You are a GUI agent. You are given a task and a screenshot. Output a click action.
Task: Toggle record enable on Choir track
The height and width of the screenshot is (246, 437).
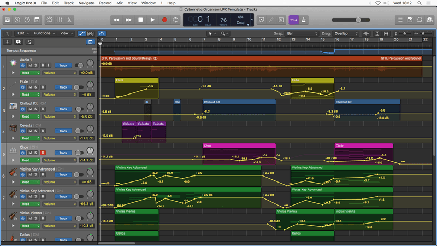(43, 153)
